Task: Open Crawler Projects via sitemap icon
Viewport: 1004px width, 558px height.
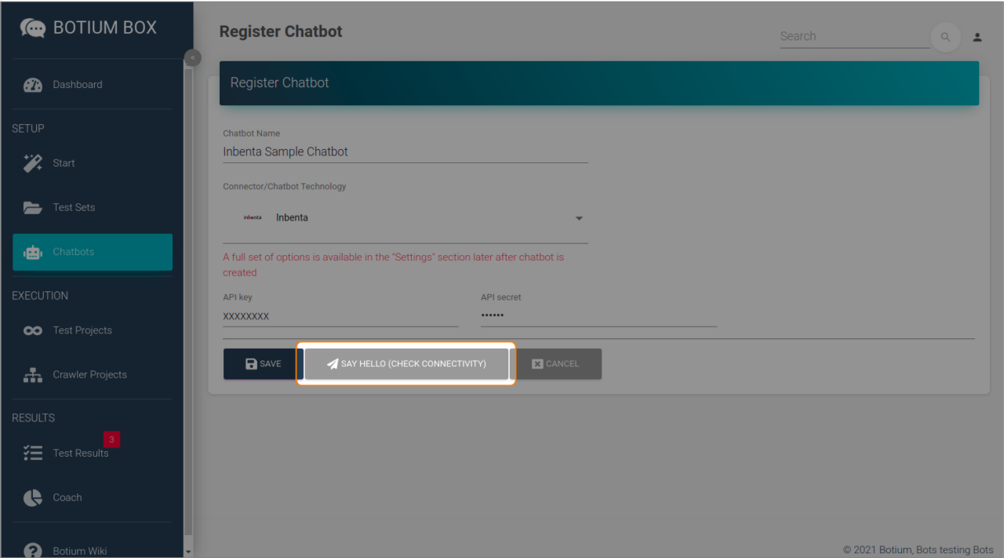Action: tap(33, 374)
